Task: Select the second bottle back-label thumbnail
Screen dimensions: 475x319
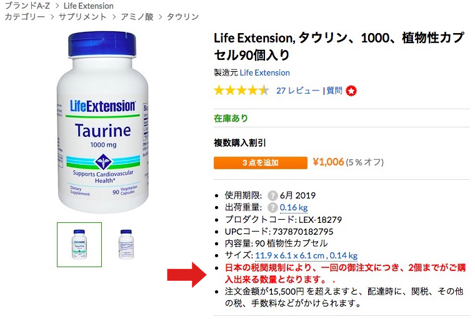Action: point(126,245)
